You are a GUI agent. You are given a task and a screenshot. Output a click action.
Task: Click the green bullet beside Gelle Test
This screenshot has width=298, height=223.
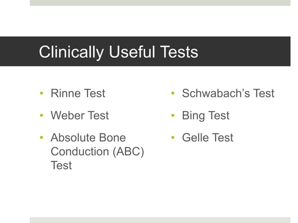tap(173, 138)
